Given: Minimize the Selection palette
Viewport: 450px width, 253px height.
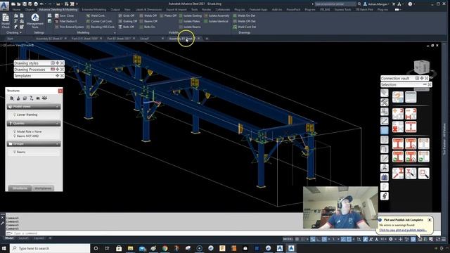Looking at the screenshot, I should 425,84.
